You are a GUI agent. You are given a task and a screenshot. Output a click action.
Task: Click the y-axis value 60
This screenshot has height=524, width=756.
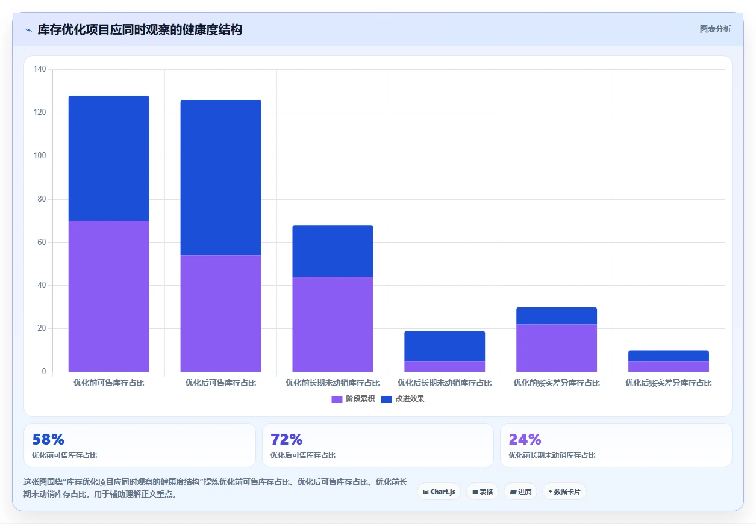pyautogui.click(x=42, y=242)
